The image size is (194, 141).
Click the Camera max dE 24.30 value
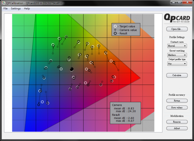pyautogui.click(x=132, y=111)
